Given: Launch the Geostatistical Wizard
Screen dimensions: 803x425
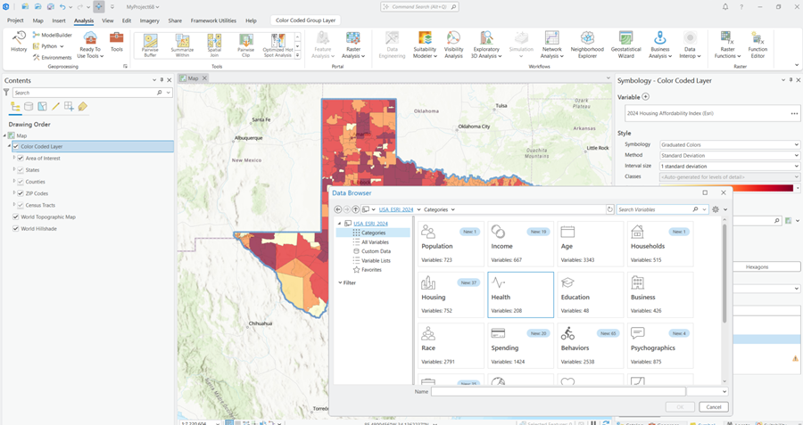Looking at the screenshot, I should (625, 45).
